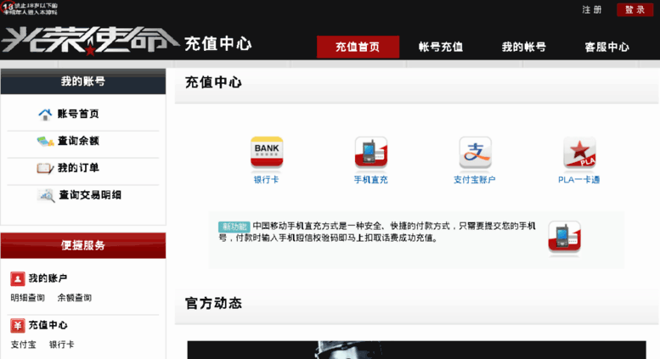Click the sidebar 充值中心 quick service heading
Viewport: 660px width, 359px height.
point(48,325)
